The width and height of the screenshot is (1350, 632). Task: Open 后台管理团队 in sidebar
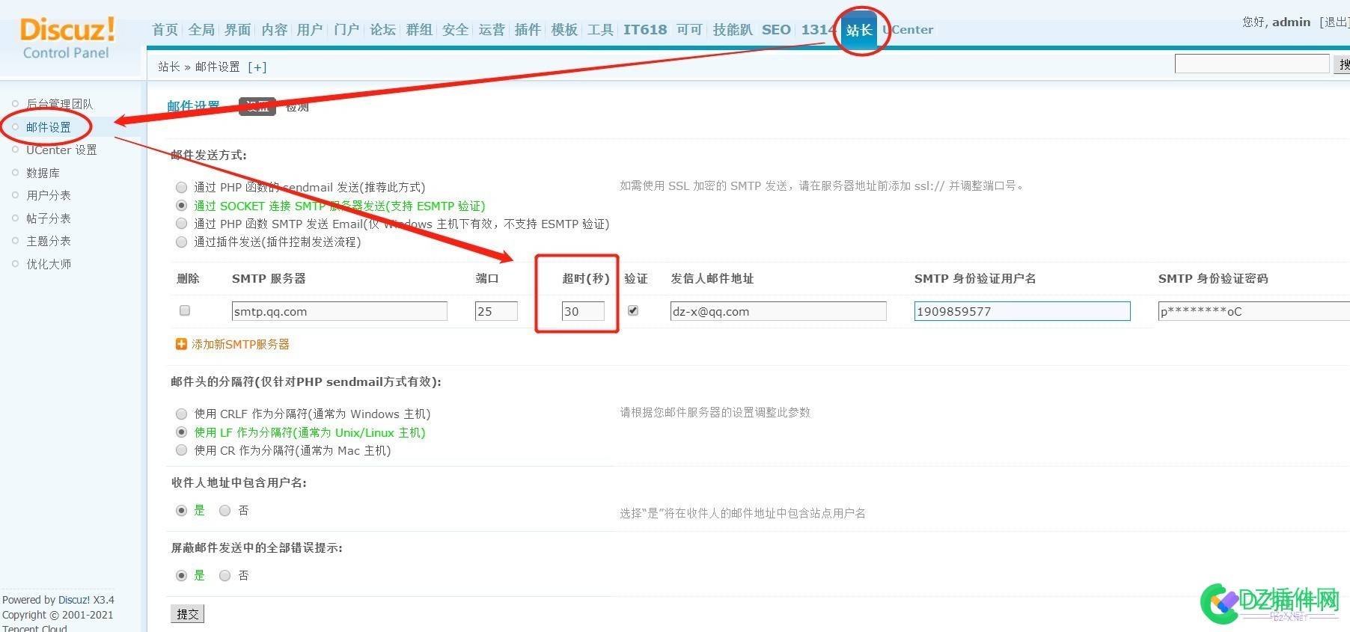coord(60,104)
